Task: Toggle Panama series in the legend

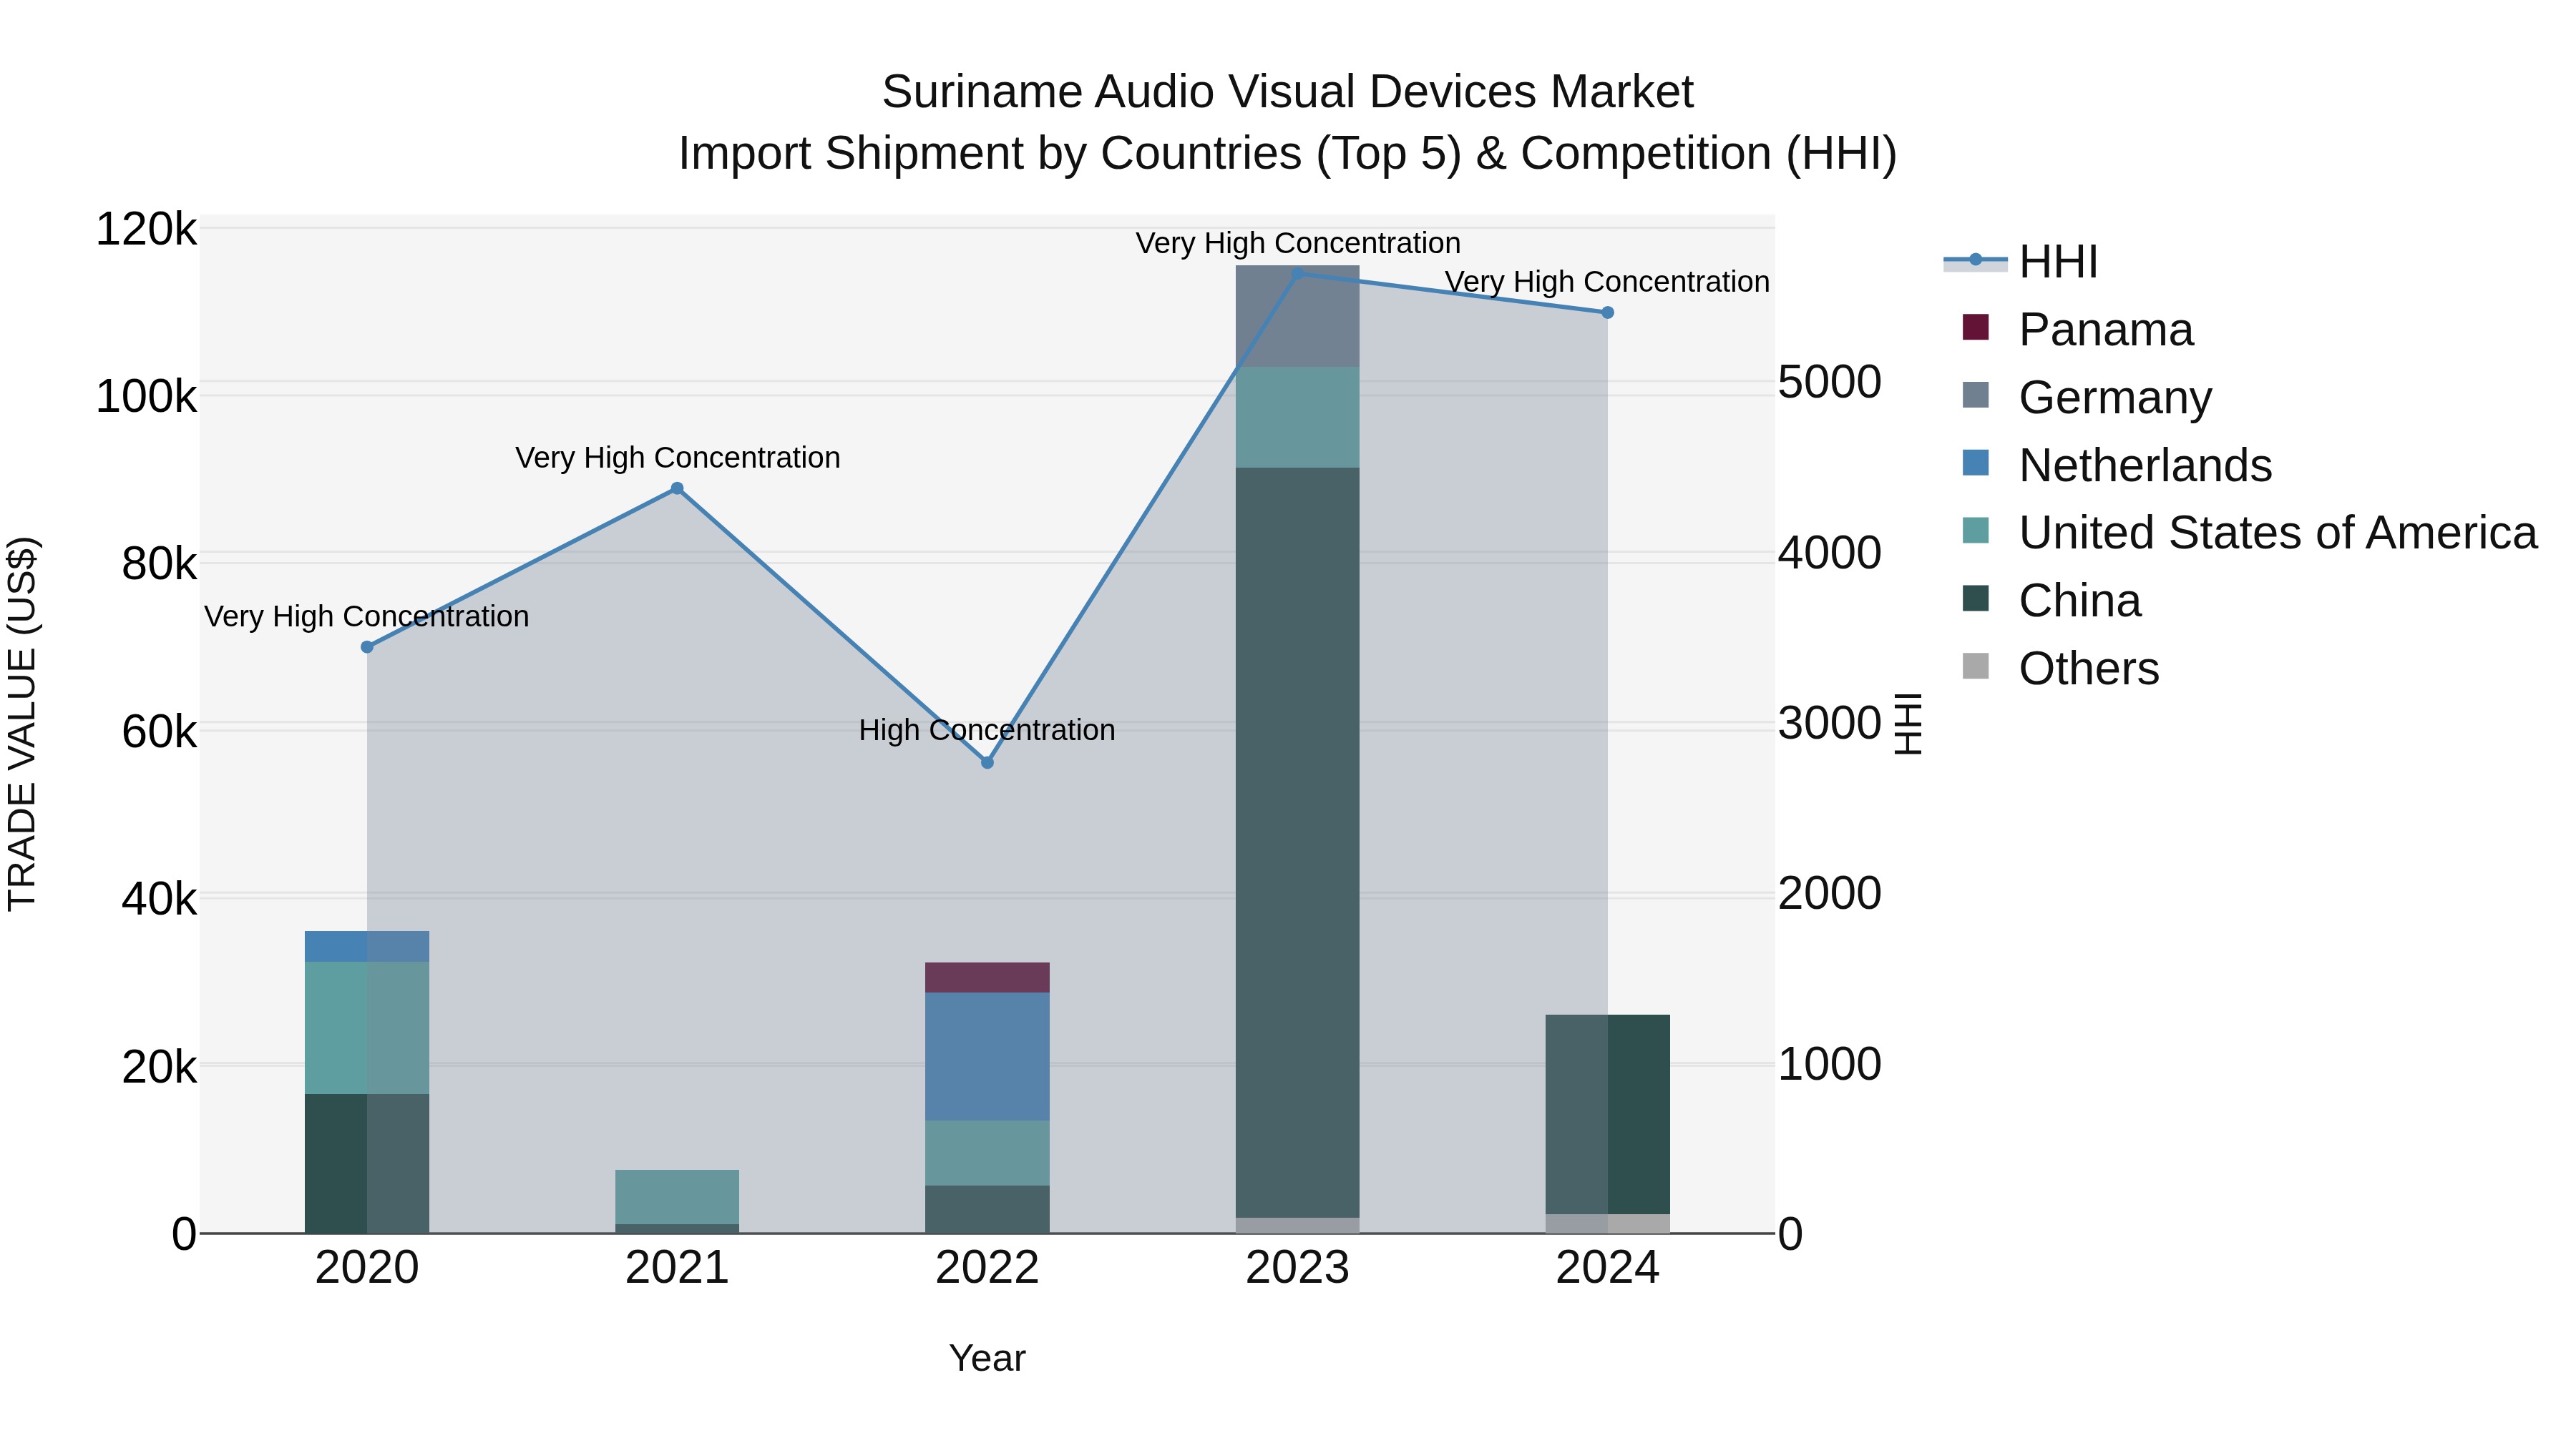Action: click(2078, 329)
